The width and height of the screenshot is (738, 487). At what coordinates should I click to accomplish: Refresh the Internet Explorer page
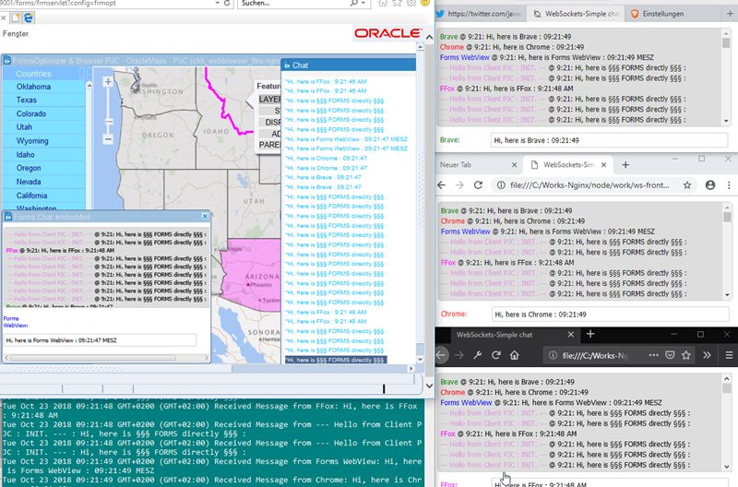click(x=227, y=3)
